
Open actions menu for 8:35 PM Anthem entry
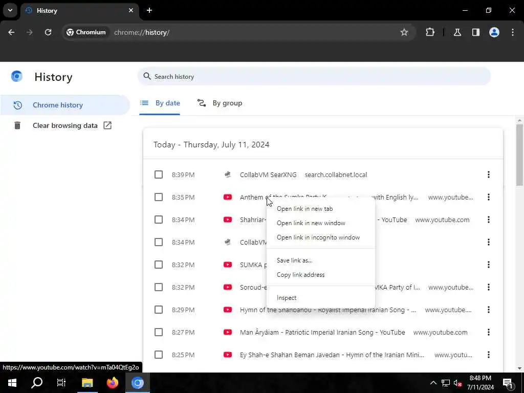[488, 197]
